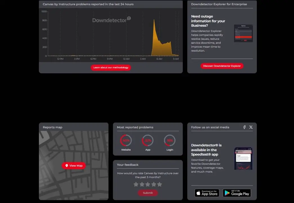Click the 'Most reported problems' heading

(135, 127)
